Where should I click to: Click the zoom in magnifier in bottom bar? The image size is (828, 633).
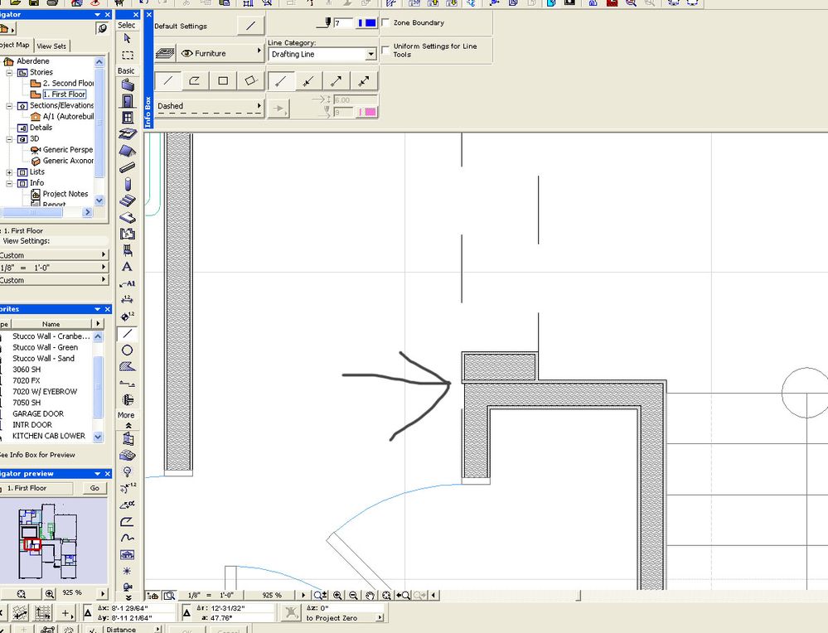337,596
